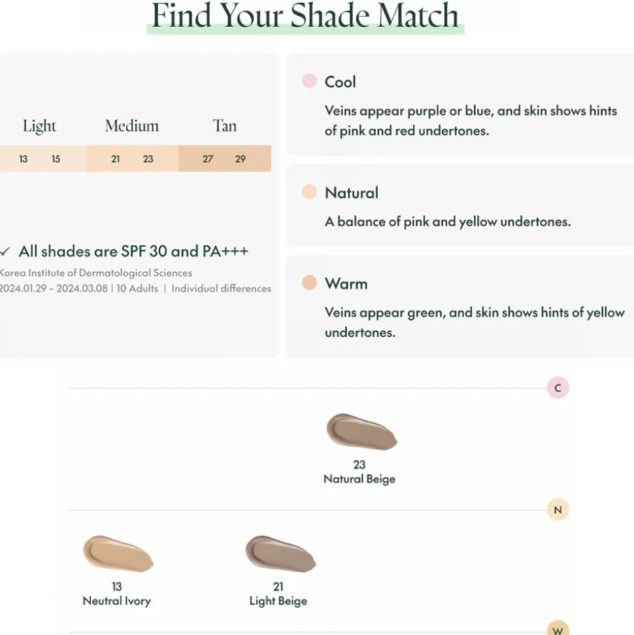Select the Tan shade category label
The height and width of the screenshot is (635, 634).
click(x=224, y=126)
